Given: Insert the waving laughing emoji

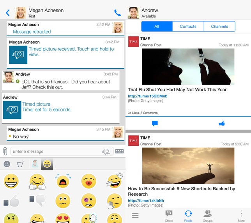Looking at the screenshot, I should [115, 181].
